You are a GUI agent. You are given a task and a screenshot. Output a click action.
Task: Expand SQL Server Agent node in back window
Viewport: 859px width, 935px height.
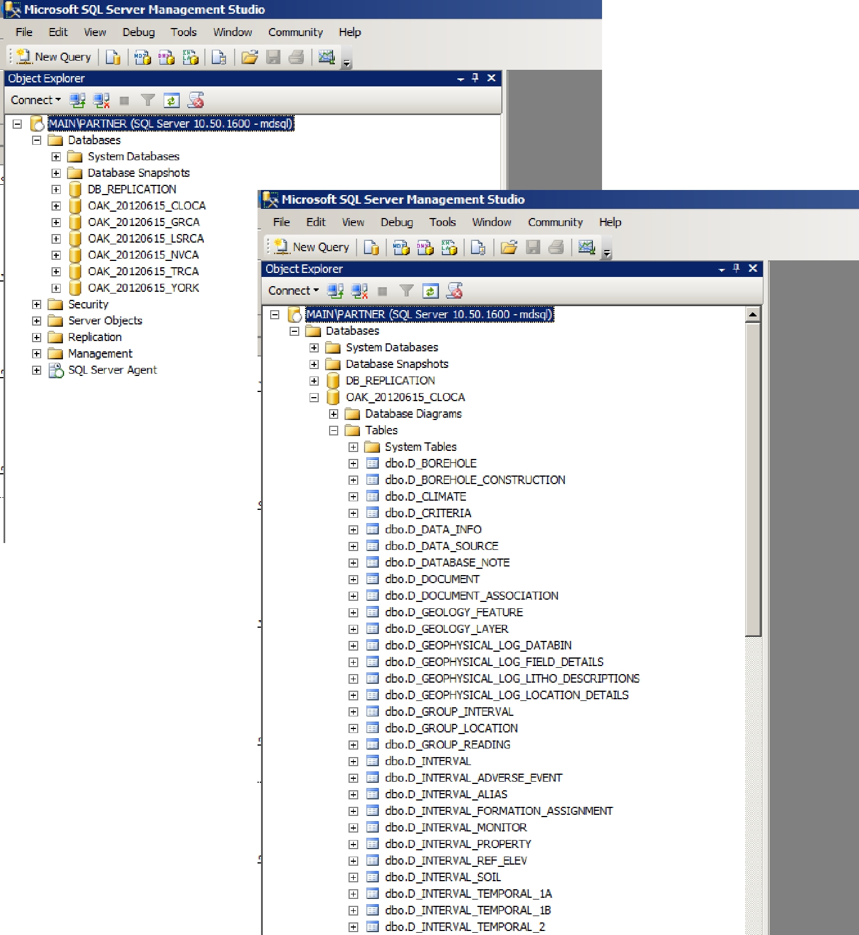click(x=37, y=370)
